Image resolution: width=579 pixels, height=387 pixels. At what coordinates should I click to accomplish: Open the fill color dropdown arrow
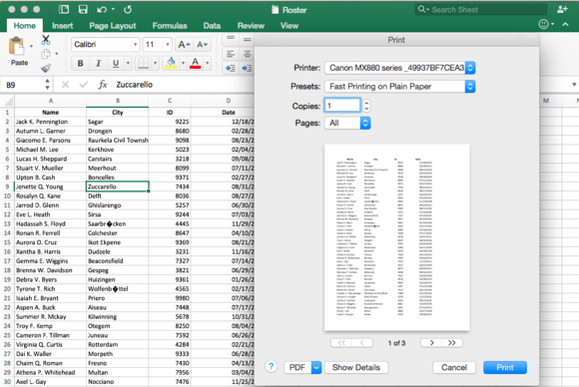point(183,63)
